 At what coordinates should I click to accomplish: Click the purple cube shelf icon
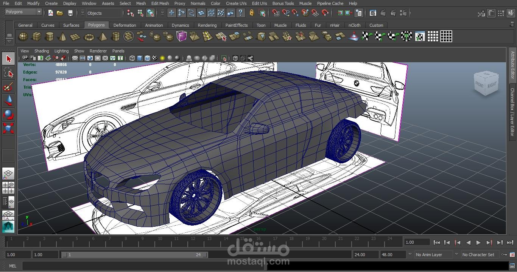(x=182, y=37)
